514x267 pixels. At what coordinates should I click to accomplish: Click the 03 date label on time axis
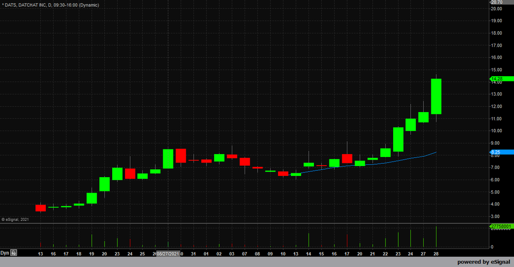(x=232, y=254)
